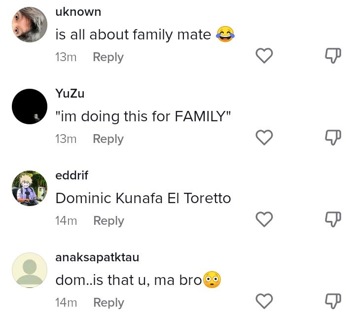
Task: Dislike anaksapatktau's comment
Action: point(333,301)
